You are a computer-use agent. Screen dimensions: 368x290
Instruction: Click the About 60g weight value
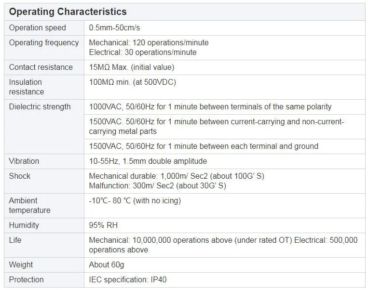point(107,265)
